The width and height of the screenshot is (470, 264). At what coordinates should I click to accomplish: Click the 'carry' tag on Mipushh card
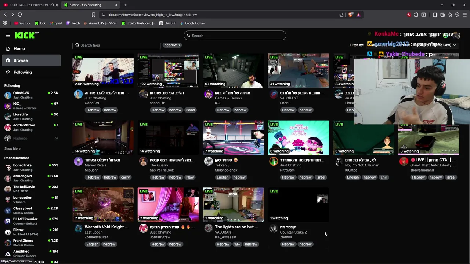(125, 177)
